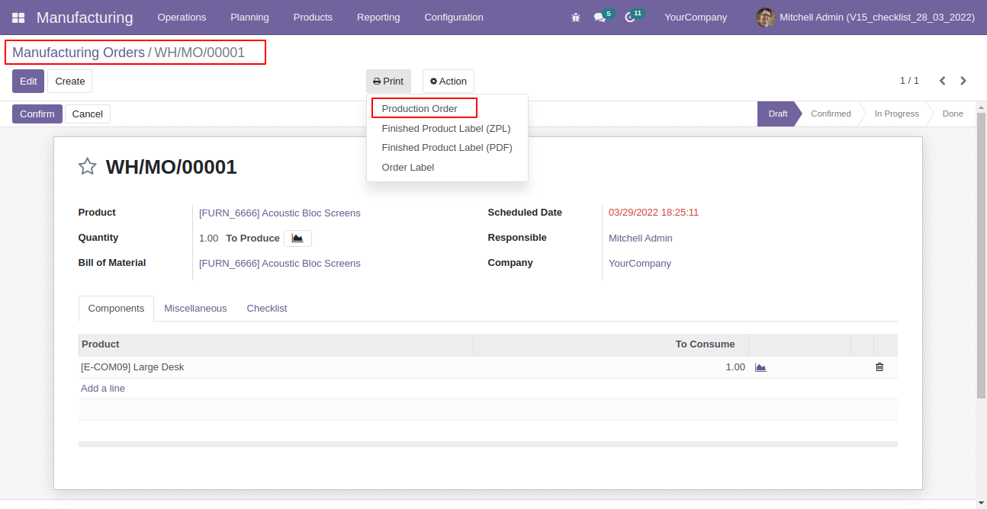This screenshot has width=987, height=509.
Task: Click Mitchell Admin avatar picture
Action: (765, 18)
